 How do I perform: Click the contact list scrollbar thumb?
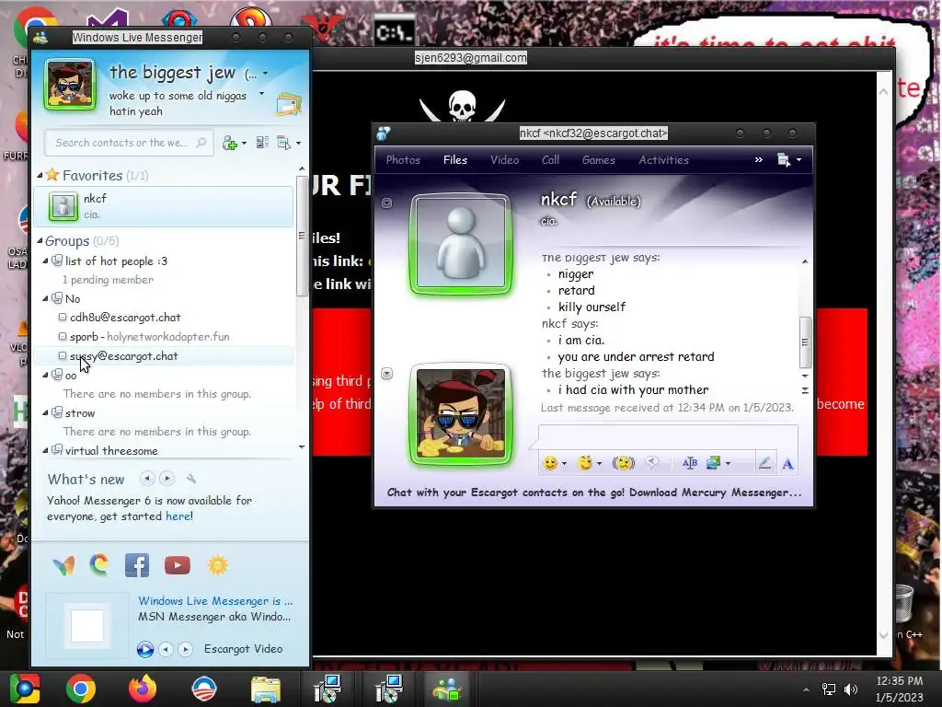(302, 236)
